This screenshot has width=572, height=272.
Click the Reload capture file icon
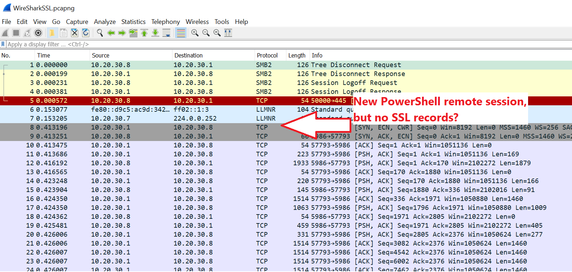[86, 33]
